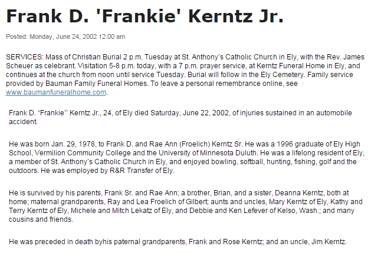
Task: Click the headline Frank D. 'Frankie' Kerntz Jr.
Action: (x=145, y=16)
